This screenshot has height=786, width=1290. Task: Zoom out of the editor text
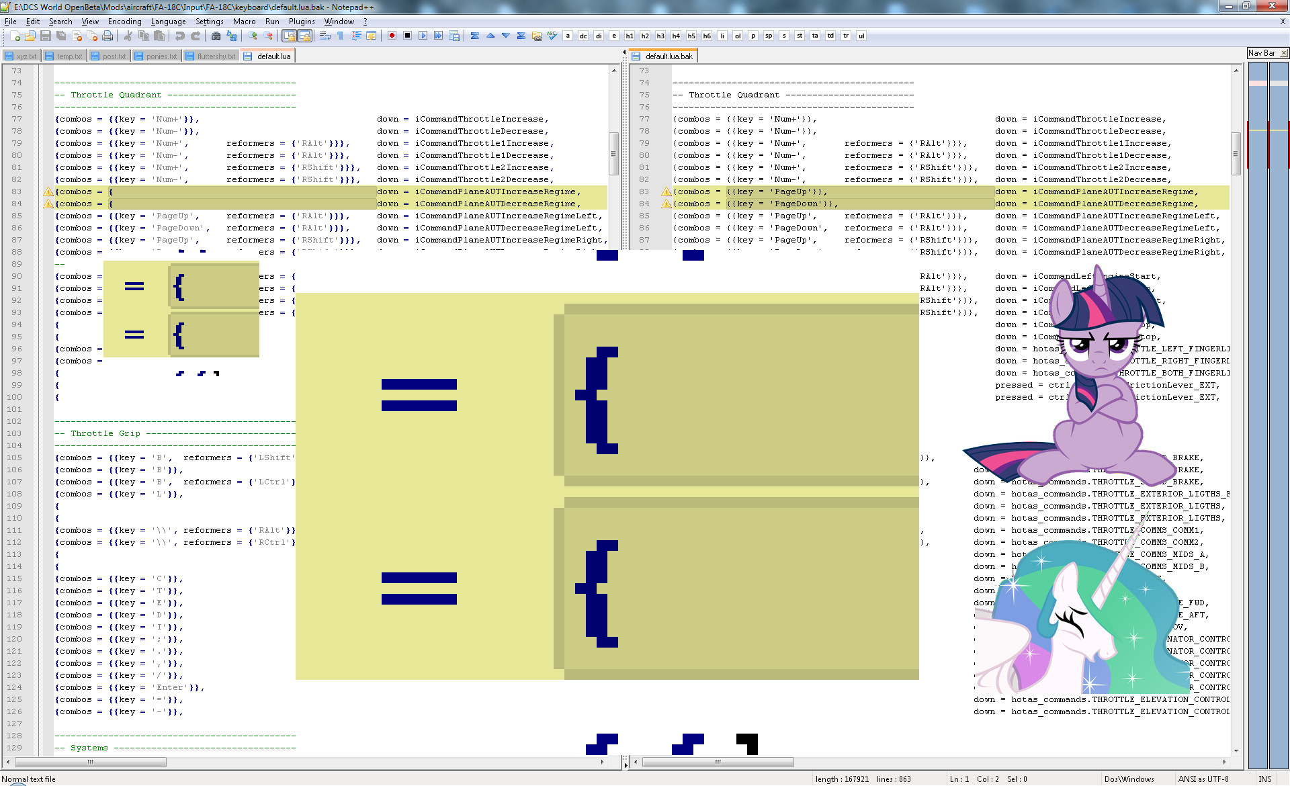pos(267,36)
